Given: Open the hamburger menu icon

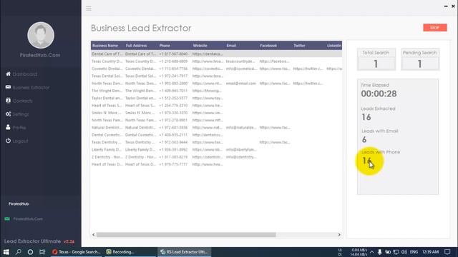Looking at the screenshot, I should tap(89, 8).
